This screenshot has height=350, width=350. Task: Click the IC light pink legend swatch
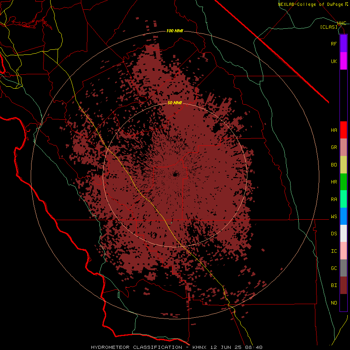[x=343, y=251]
